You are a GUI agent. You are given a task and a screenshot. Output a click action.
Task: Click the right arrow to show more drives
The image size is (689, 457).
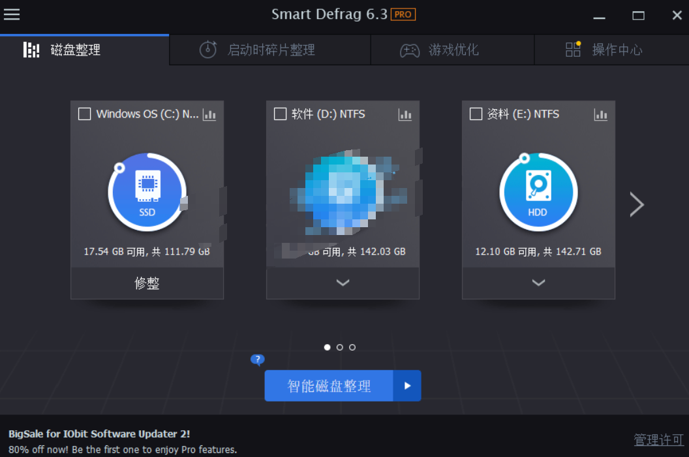point(637,204)
